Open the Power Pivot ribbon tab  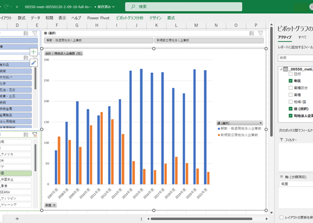click(x=99, y=18)
